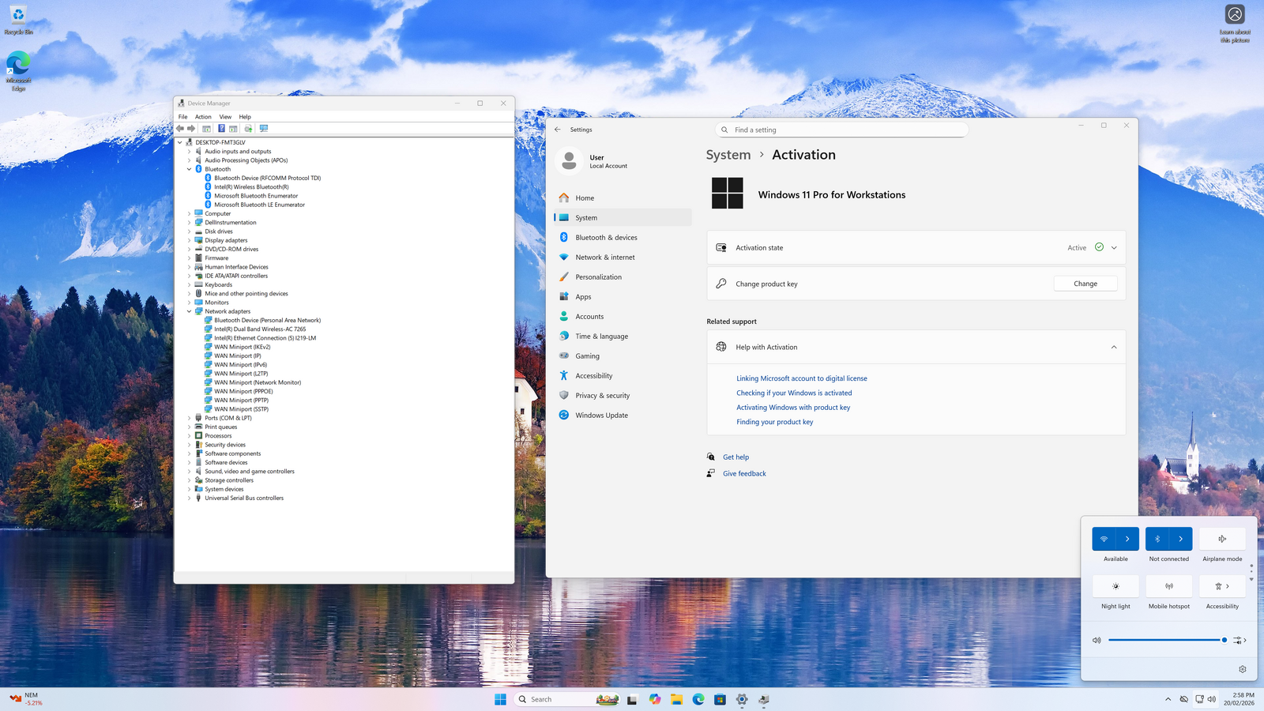Screen dimensions: 1264x711
Task: Click the Find a setting search box
Action: click(841, 130)
